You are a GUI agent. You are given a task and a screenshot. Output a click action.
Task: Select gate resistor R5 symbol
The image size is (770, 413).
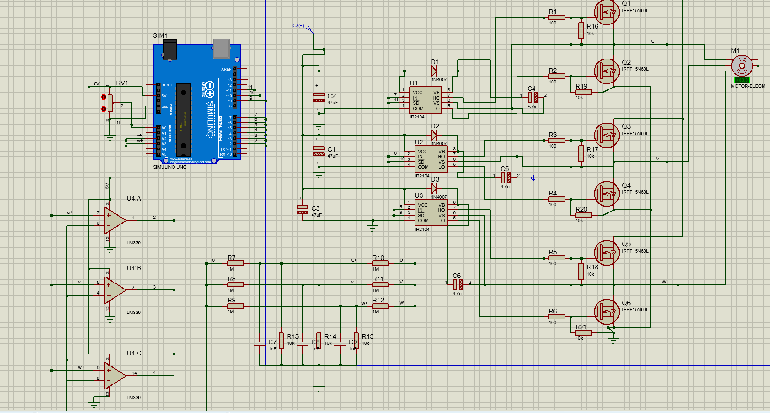pos(557,258)
